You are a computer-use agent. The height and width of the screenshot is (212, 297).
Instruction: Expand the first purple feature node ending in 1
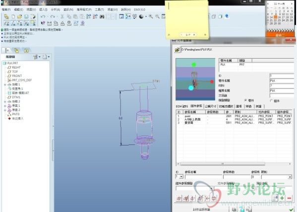tap(5, 106)
